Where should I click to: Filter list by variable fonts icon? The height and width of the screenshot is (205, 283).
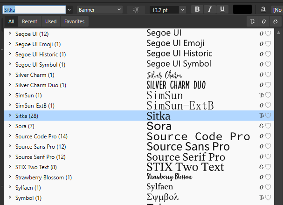[275, 21]
